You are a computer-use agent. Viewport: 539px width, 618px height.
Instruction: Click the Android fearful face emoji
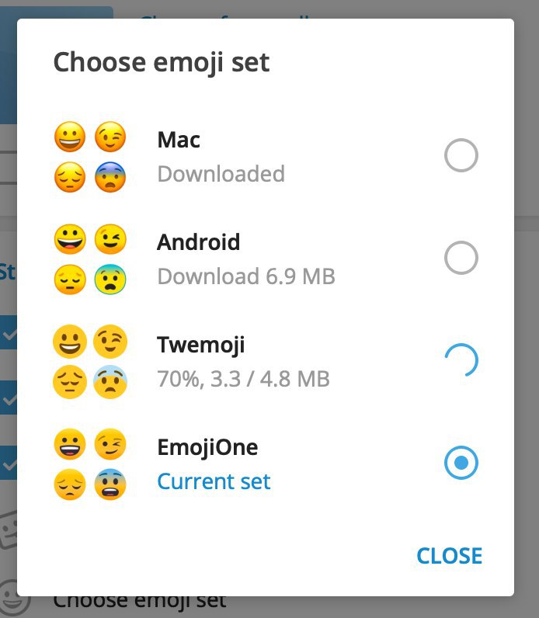(x=110, y=279)
